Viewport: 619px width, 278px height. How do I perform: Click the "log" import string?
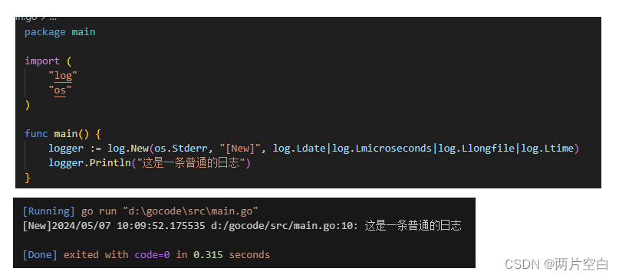63,75
